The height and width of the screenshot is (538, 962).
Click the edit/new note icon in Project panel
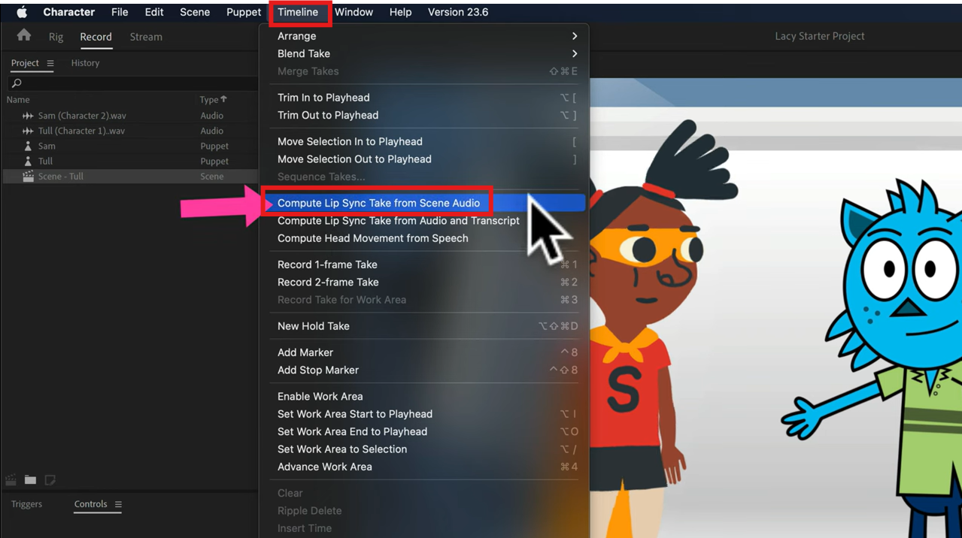click(x=50, y=479)
